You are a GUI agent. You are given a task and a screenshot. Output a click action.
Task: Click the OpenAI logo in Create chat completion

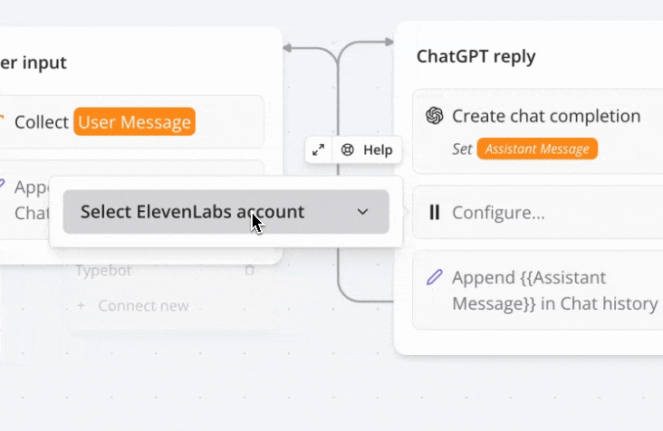click(x=434, y=115)
